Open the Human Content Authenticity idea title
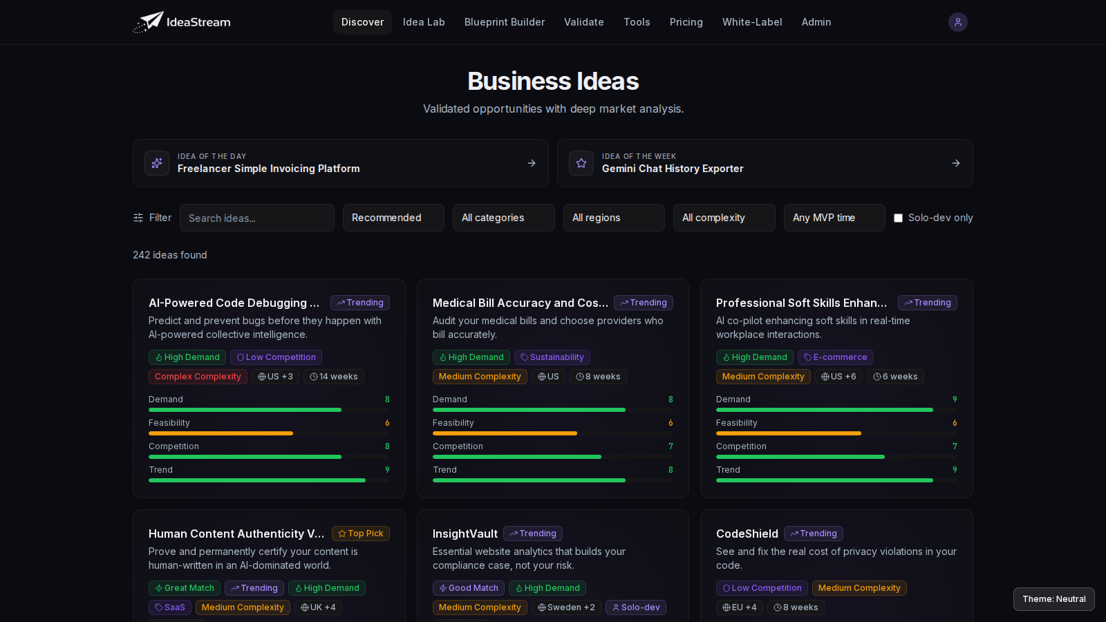The height and width of the screenshot is (622, 1106). coord(236,534)
